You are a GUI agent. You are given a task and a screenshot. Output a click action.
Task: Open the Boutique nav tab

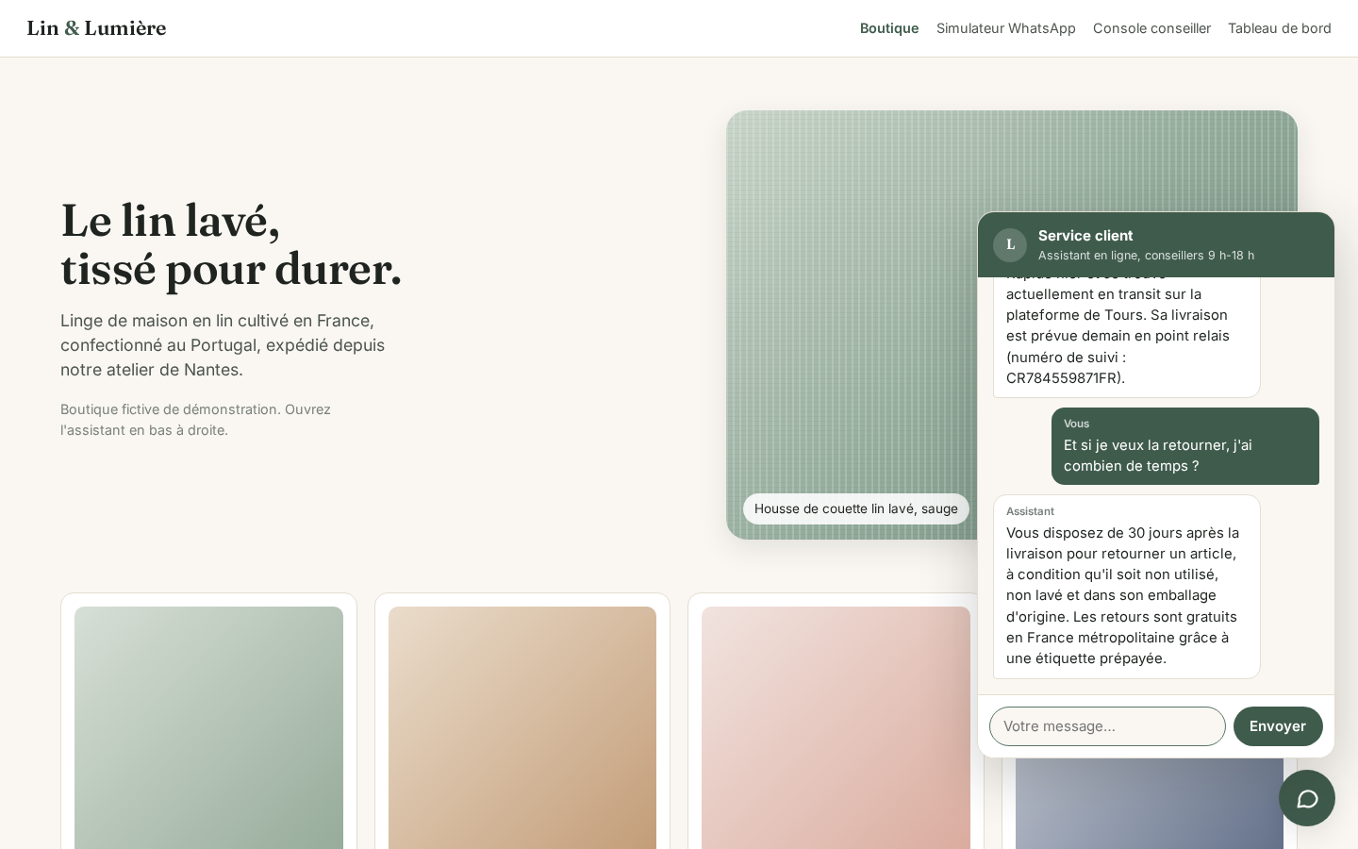tap(889, 28)
